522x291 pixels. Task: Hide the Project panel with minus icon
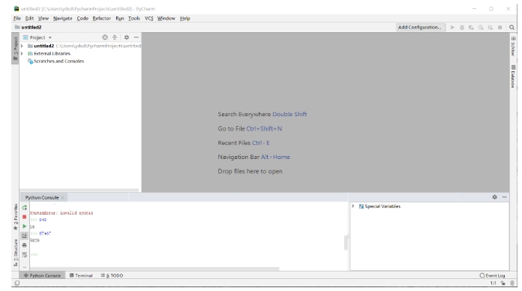pyautogui.click(x=136, y=37)
